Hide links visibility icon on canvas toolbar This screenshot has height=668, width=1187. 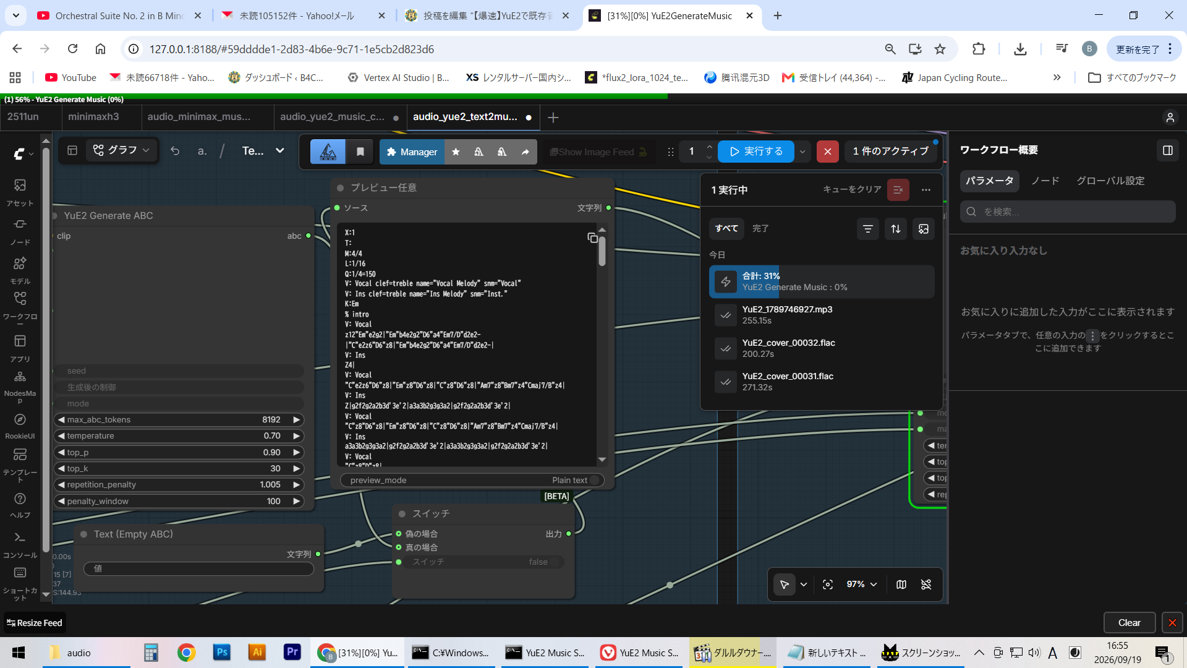926,584
